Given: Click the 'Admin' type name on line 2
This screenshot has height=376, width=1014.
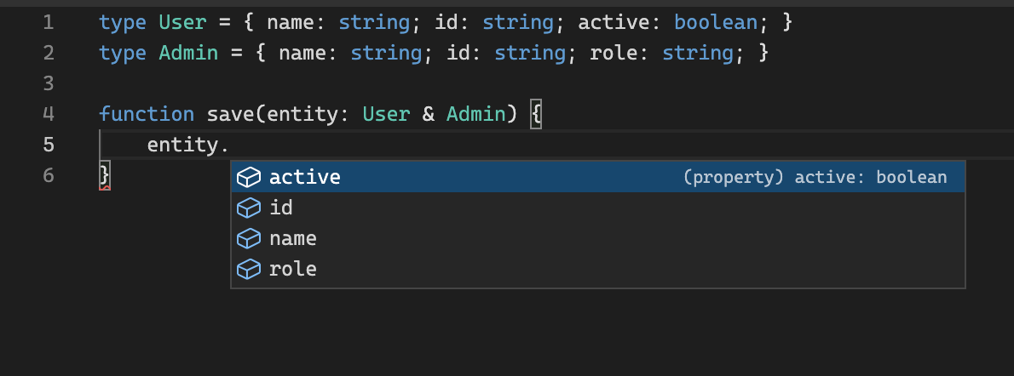Looking at the screenshot, I should coord(188,53).
